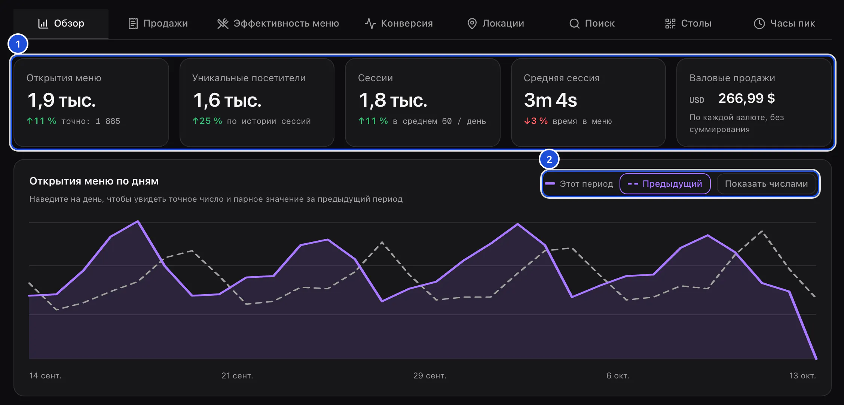This screenshot has width=844, height=405.
Task: Click the 21 сент. axis date label
Action: [x=237, y=375]
